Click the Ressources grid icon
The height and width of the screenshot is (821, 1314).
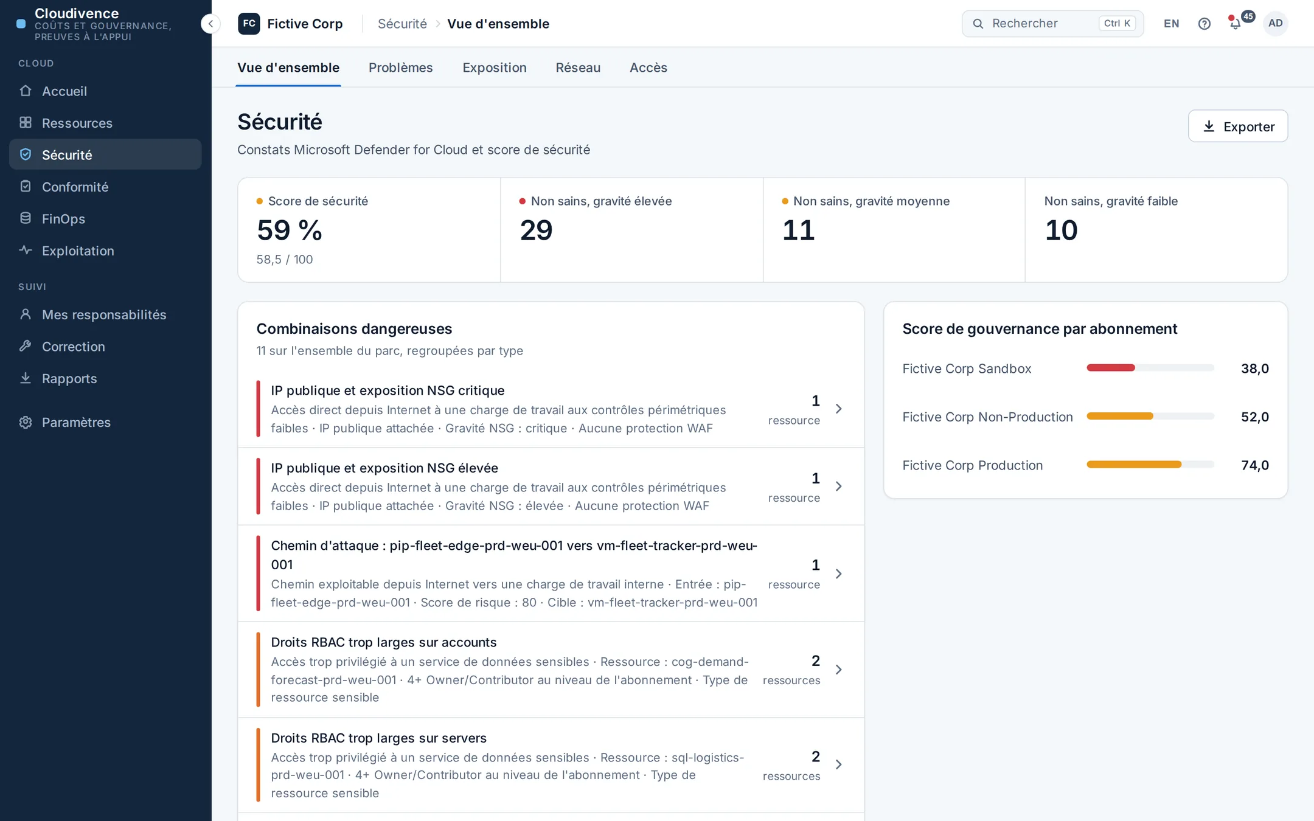[x=26, y=122]
